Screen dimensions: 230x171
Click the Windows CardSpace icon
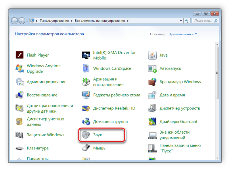[x=86, y=68]
